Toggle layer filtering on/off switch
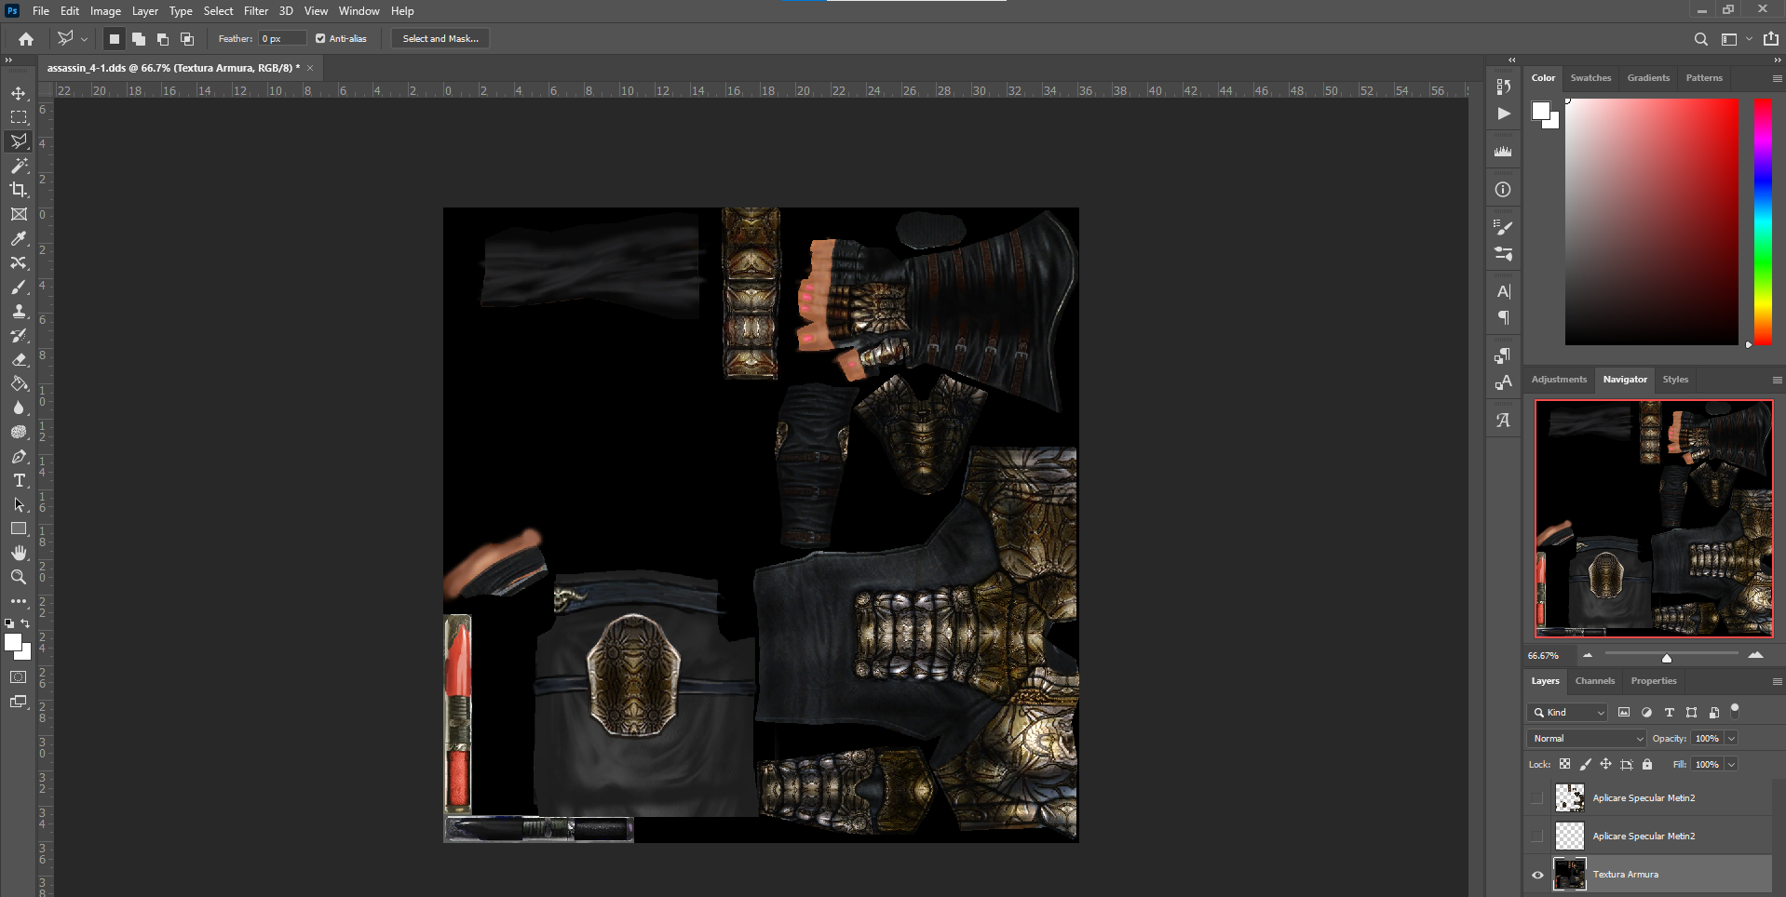The height and width of the screenshot is (897, 1786). click(1735, 710)
